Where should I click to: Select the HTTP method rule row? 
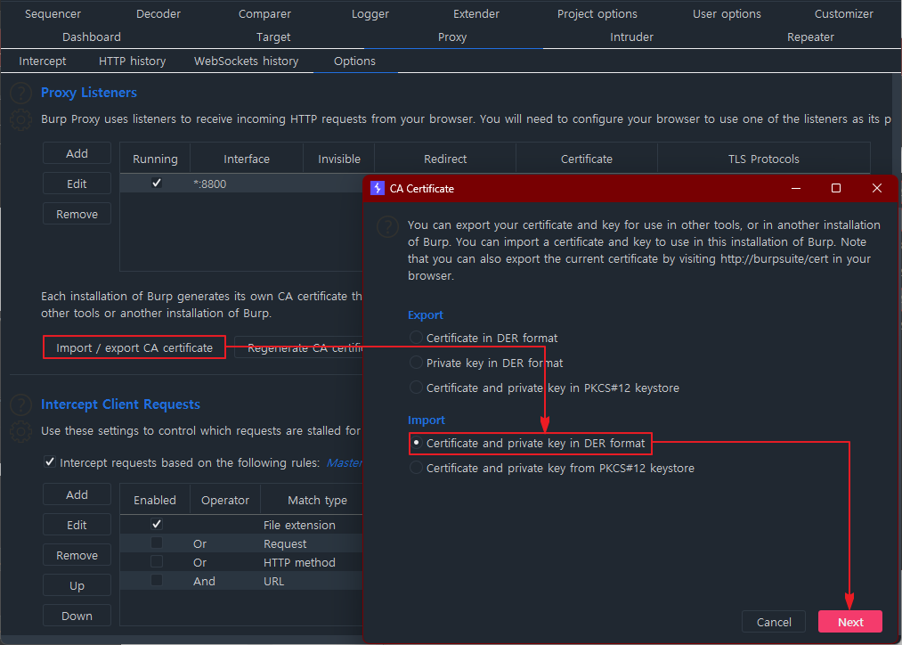(x=241, y=562)
